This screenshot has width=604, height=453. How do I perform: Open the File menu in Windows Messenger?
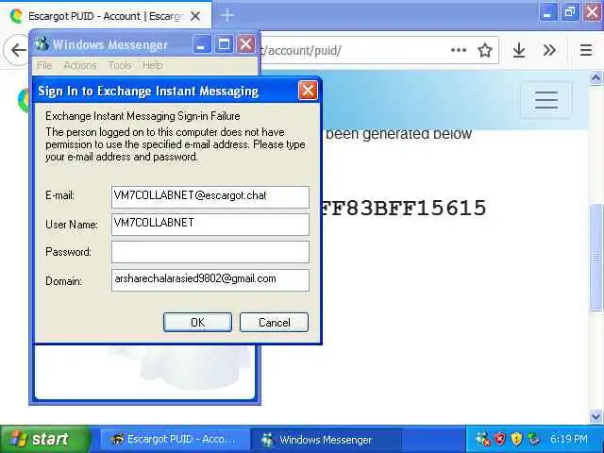pos(44,65)
